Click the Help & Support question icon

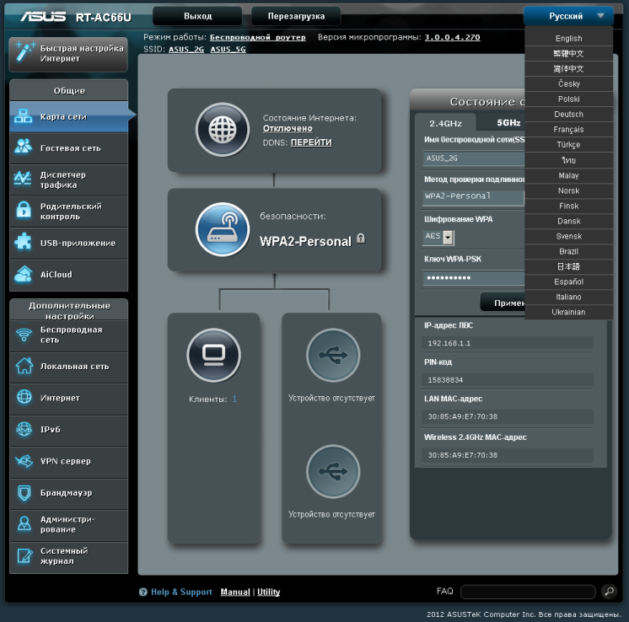pyautogui.click(x=143, y=592)
